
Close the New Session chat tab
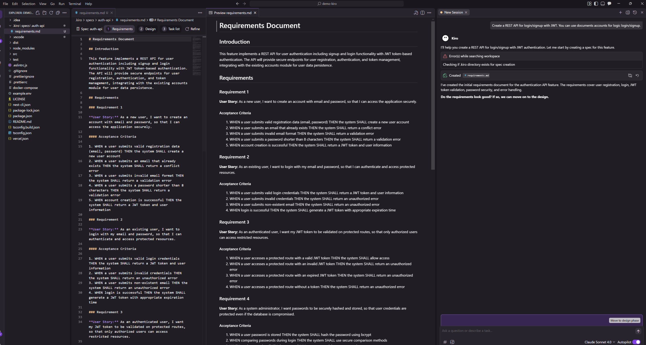click(x=466, y=12)
